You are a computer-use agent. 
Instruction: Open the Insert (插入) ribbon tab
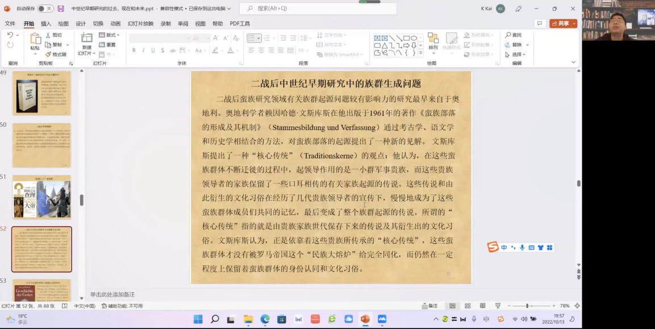[46, 24]
